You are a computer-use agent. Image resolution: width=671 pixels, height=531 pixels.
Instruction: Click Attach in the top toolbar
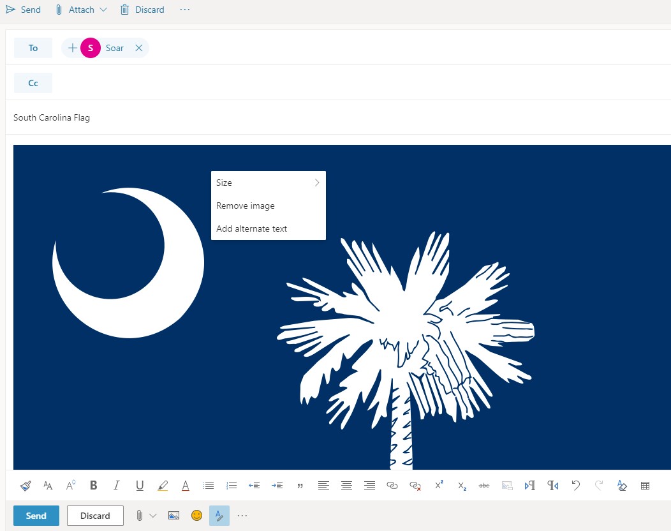point(75,10)
